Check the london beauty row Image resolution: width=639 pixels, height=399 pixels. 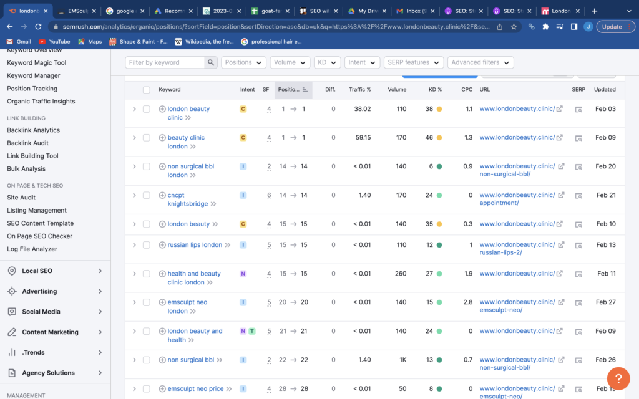146,224
